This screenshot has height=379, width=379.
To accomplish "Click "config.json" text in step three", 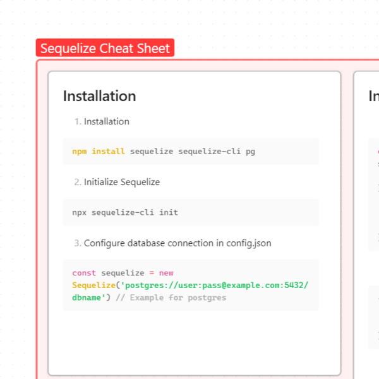I will point(249,243).
